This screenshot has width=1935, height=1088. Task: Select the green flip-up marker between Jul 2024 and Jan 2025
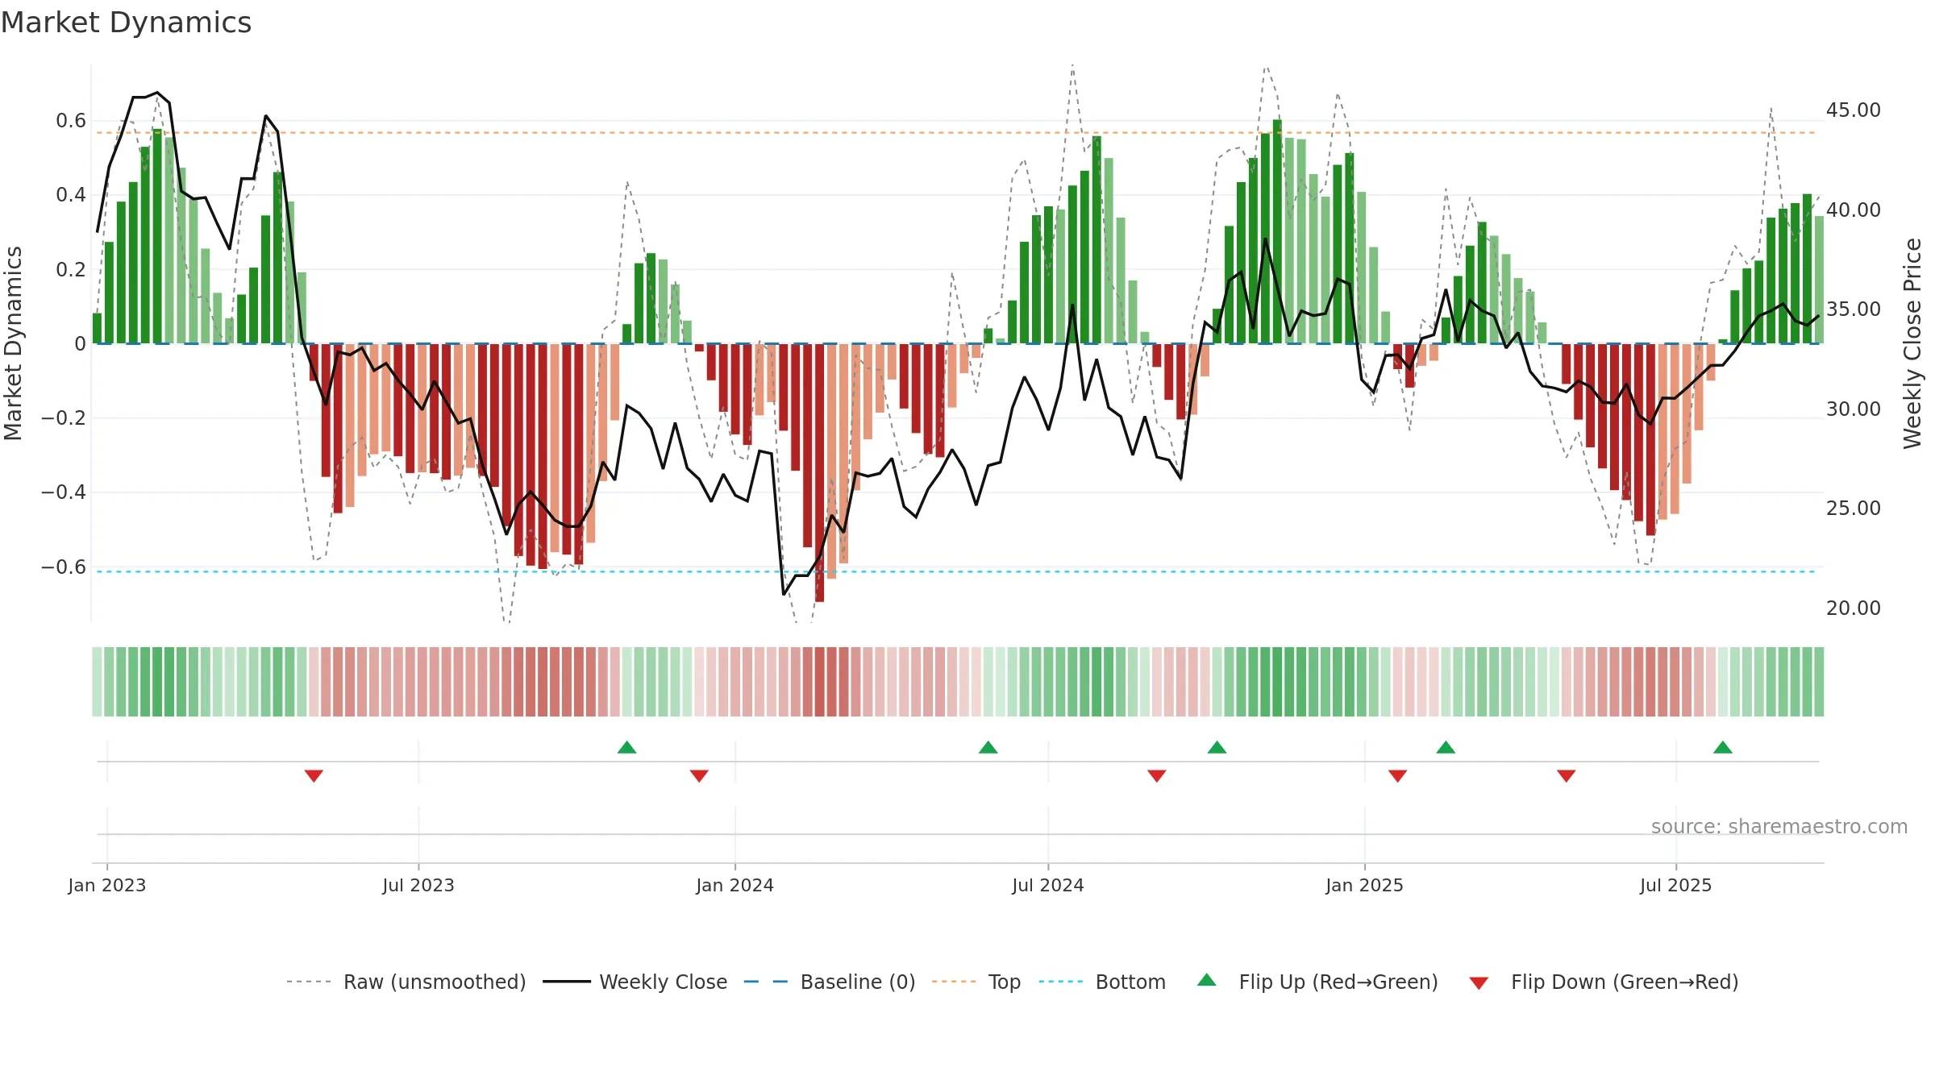click(1217, 747)
